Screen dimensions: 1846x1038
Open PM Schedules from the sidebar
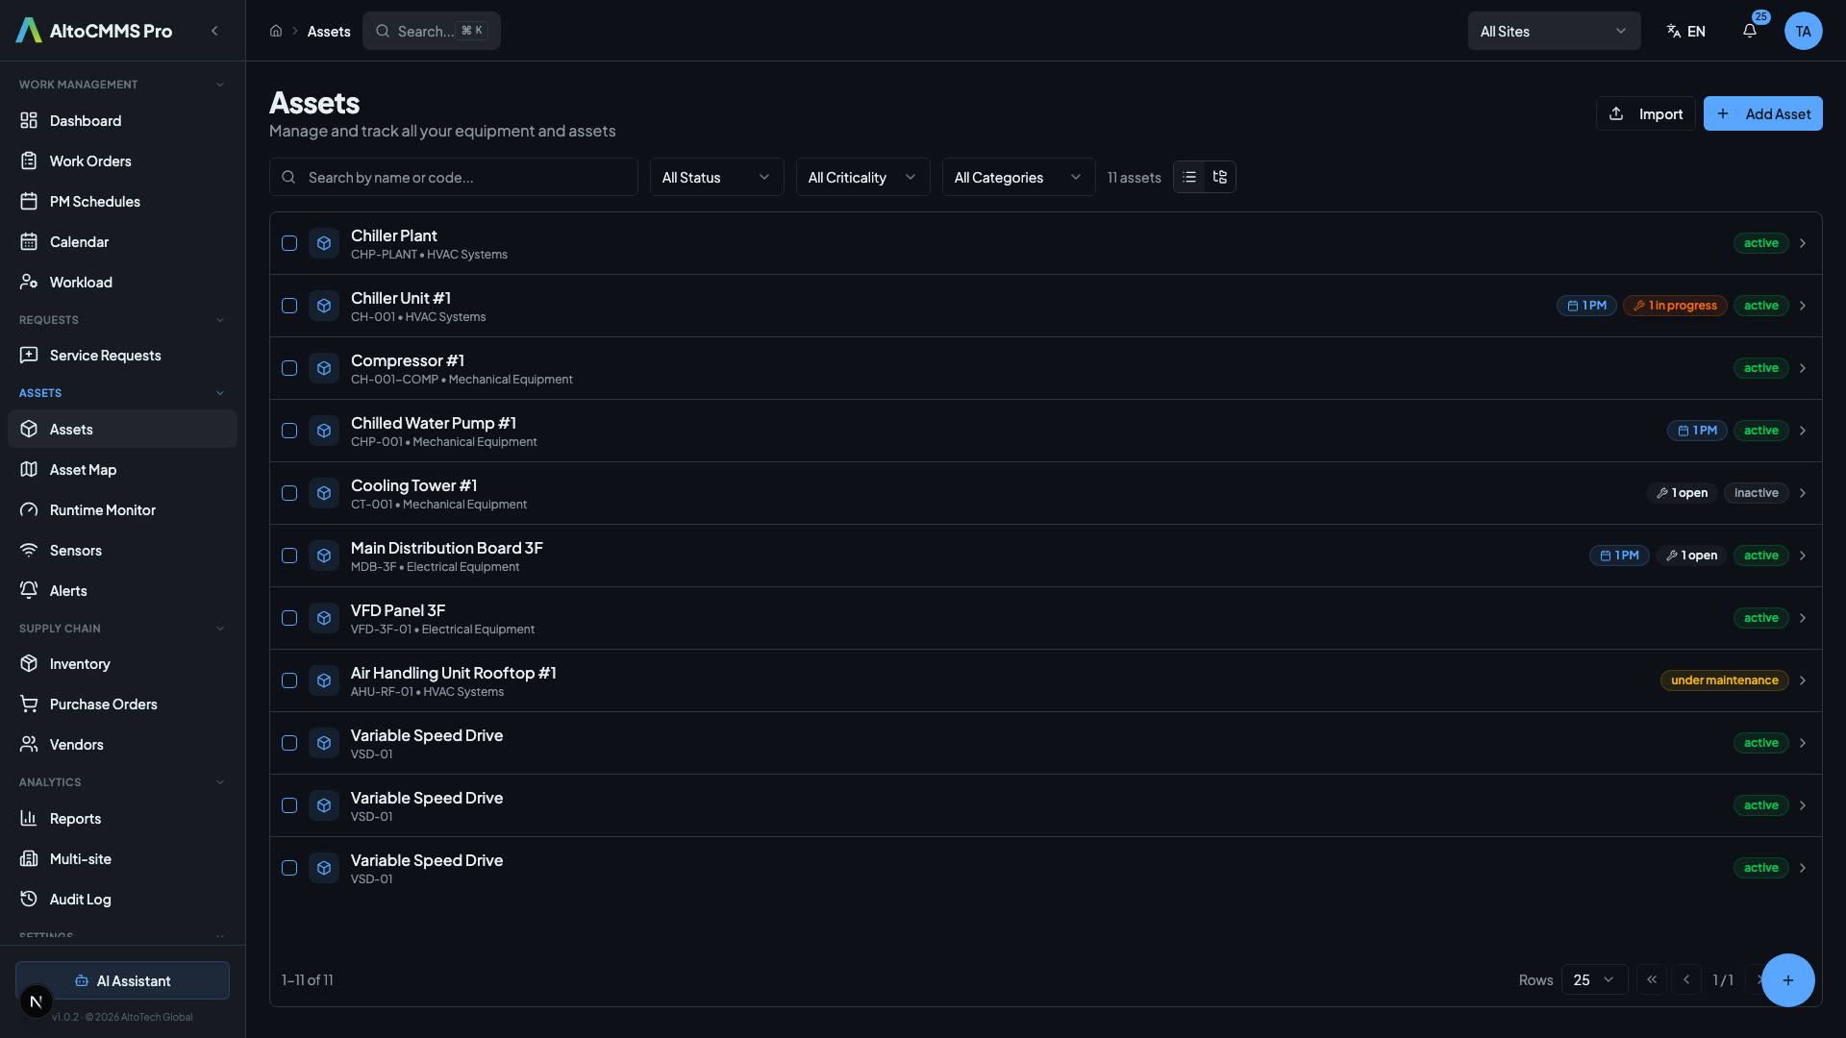(94, 201)
